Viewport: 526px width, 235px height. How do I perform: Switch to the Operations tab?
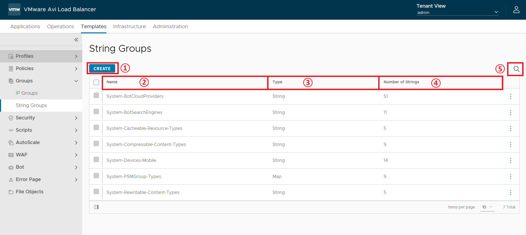pos(61,27)
